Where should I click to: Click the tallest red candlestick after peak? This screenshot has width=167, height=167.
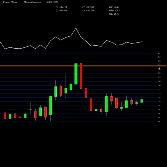[81, 76]
